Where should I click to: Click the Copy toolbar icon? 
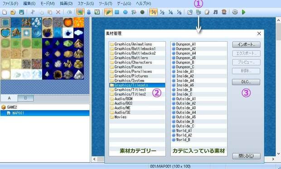[41, 12]
